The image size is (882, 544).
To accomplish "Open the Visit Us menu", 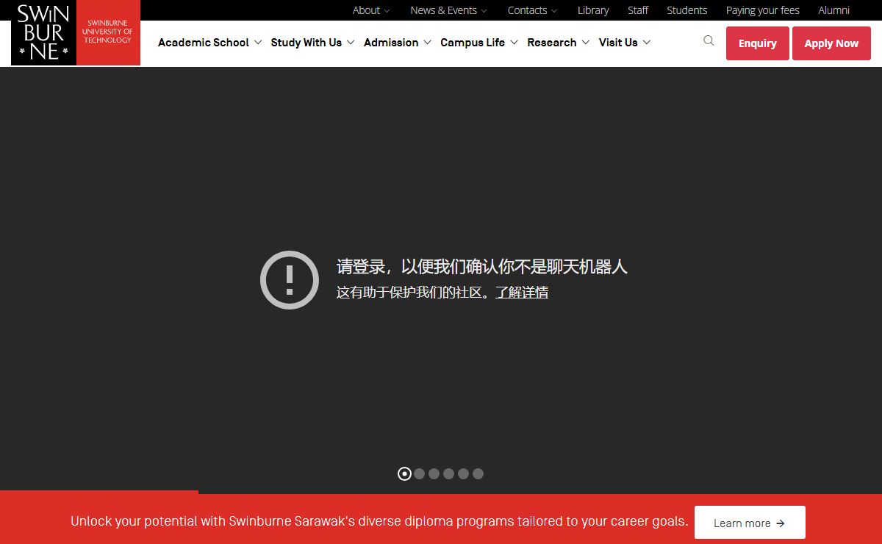I will pos(624,43).
